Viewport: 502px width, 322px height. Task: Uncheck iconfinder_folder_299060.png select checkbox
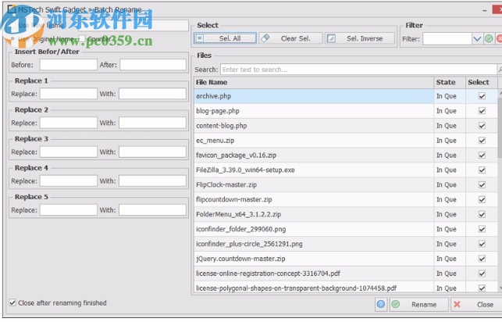[x=482, y=229]
